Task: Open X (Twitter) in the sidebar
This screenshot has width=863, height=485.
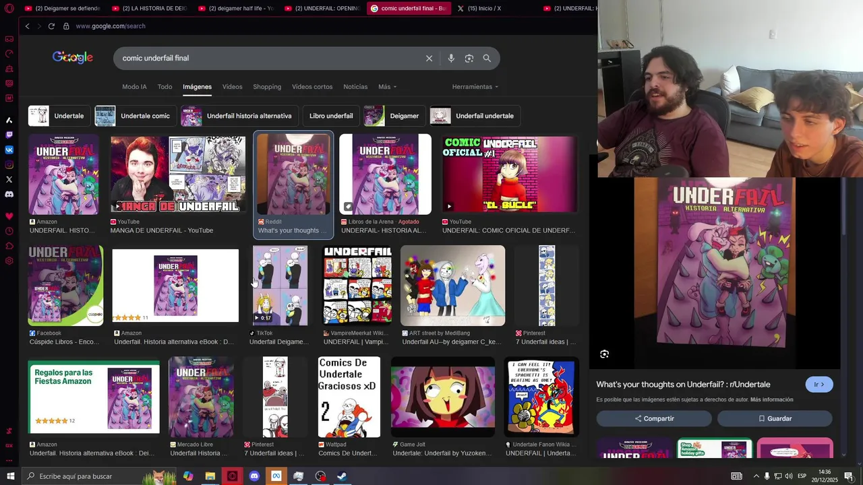Action: tap(9, 179)
